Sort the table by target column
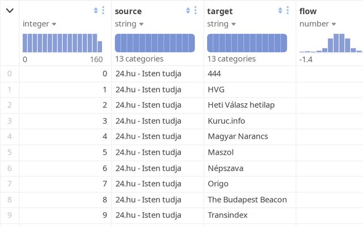Screen dimensions: 363x227 coord(280,10)
